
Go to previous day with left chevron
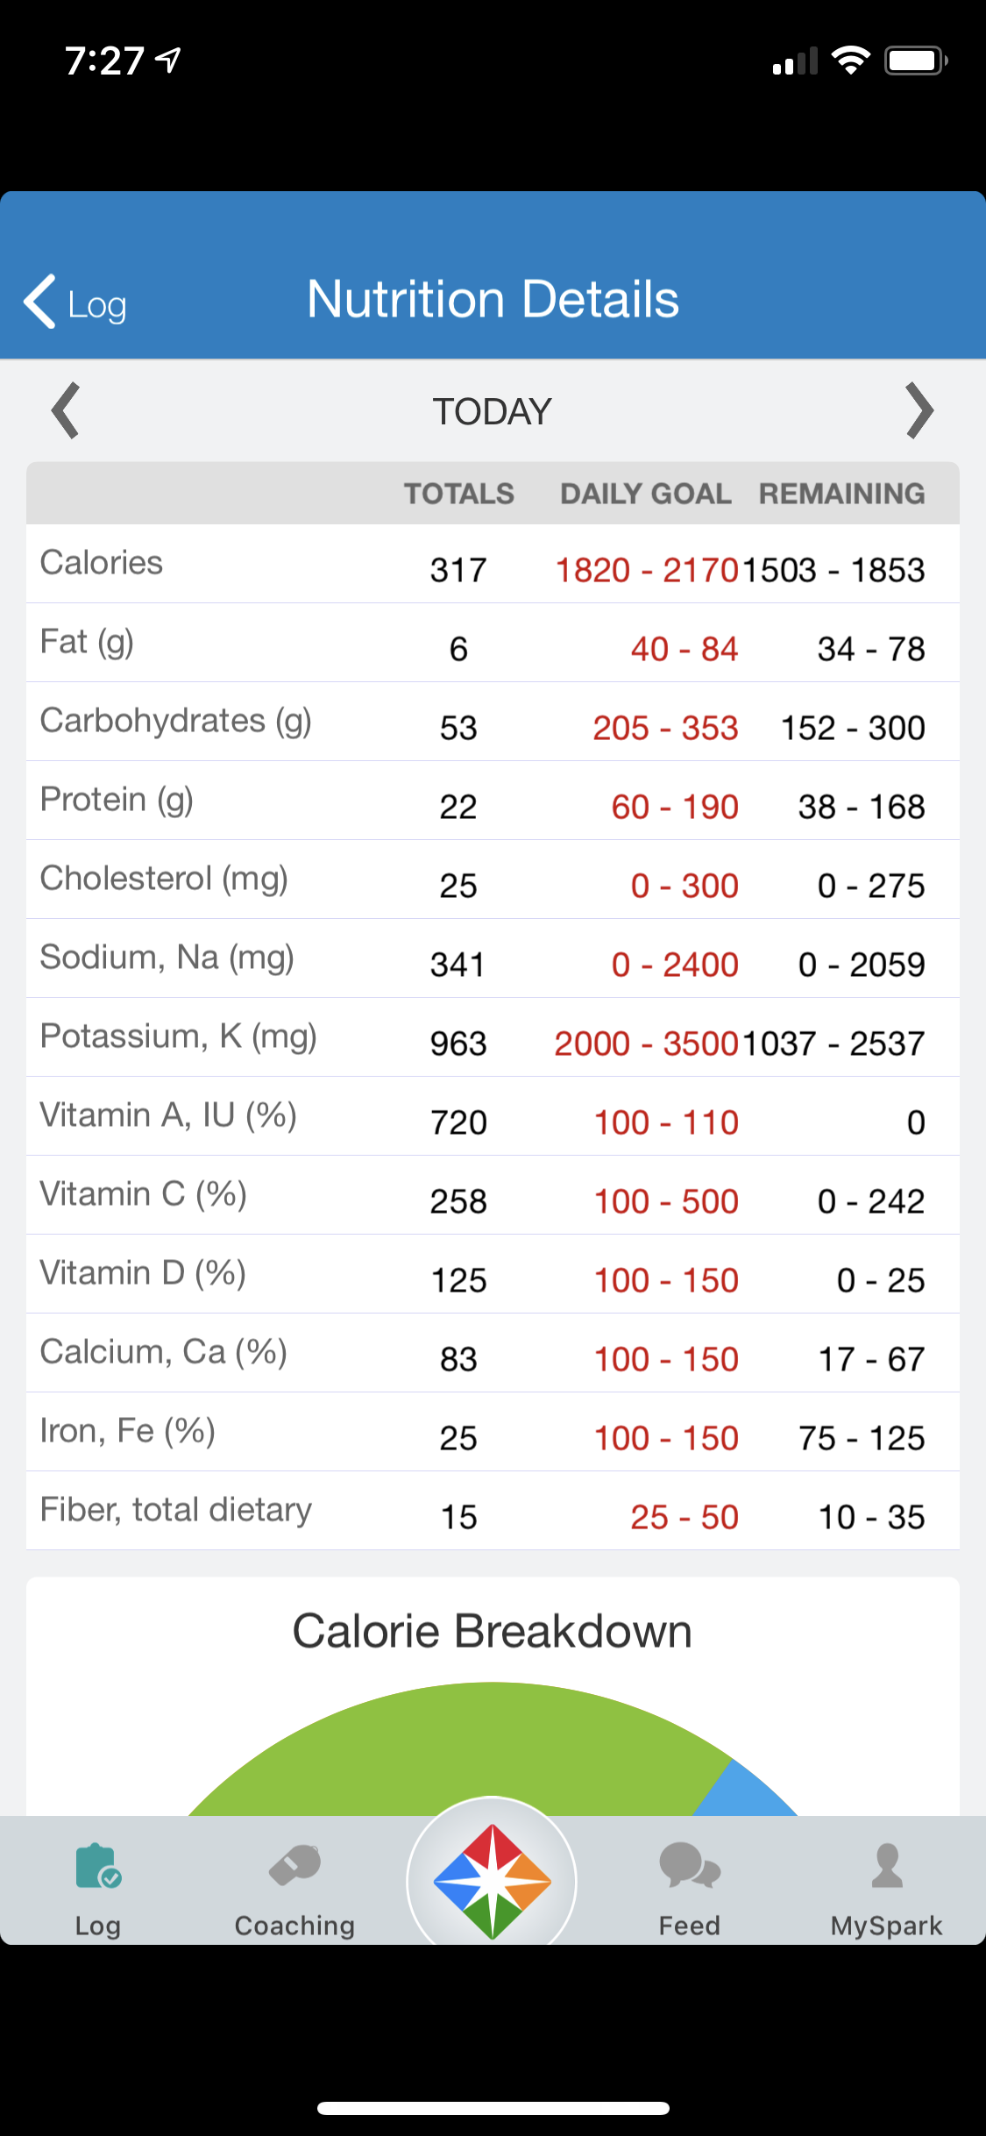click(x=66, y=410)
